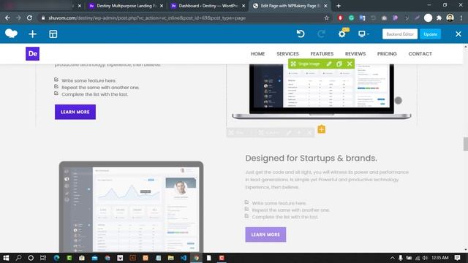
Task: Open page settings gear icon
Action: [341, 34]
